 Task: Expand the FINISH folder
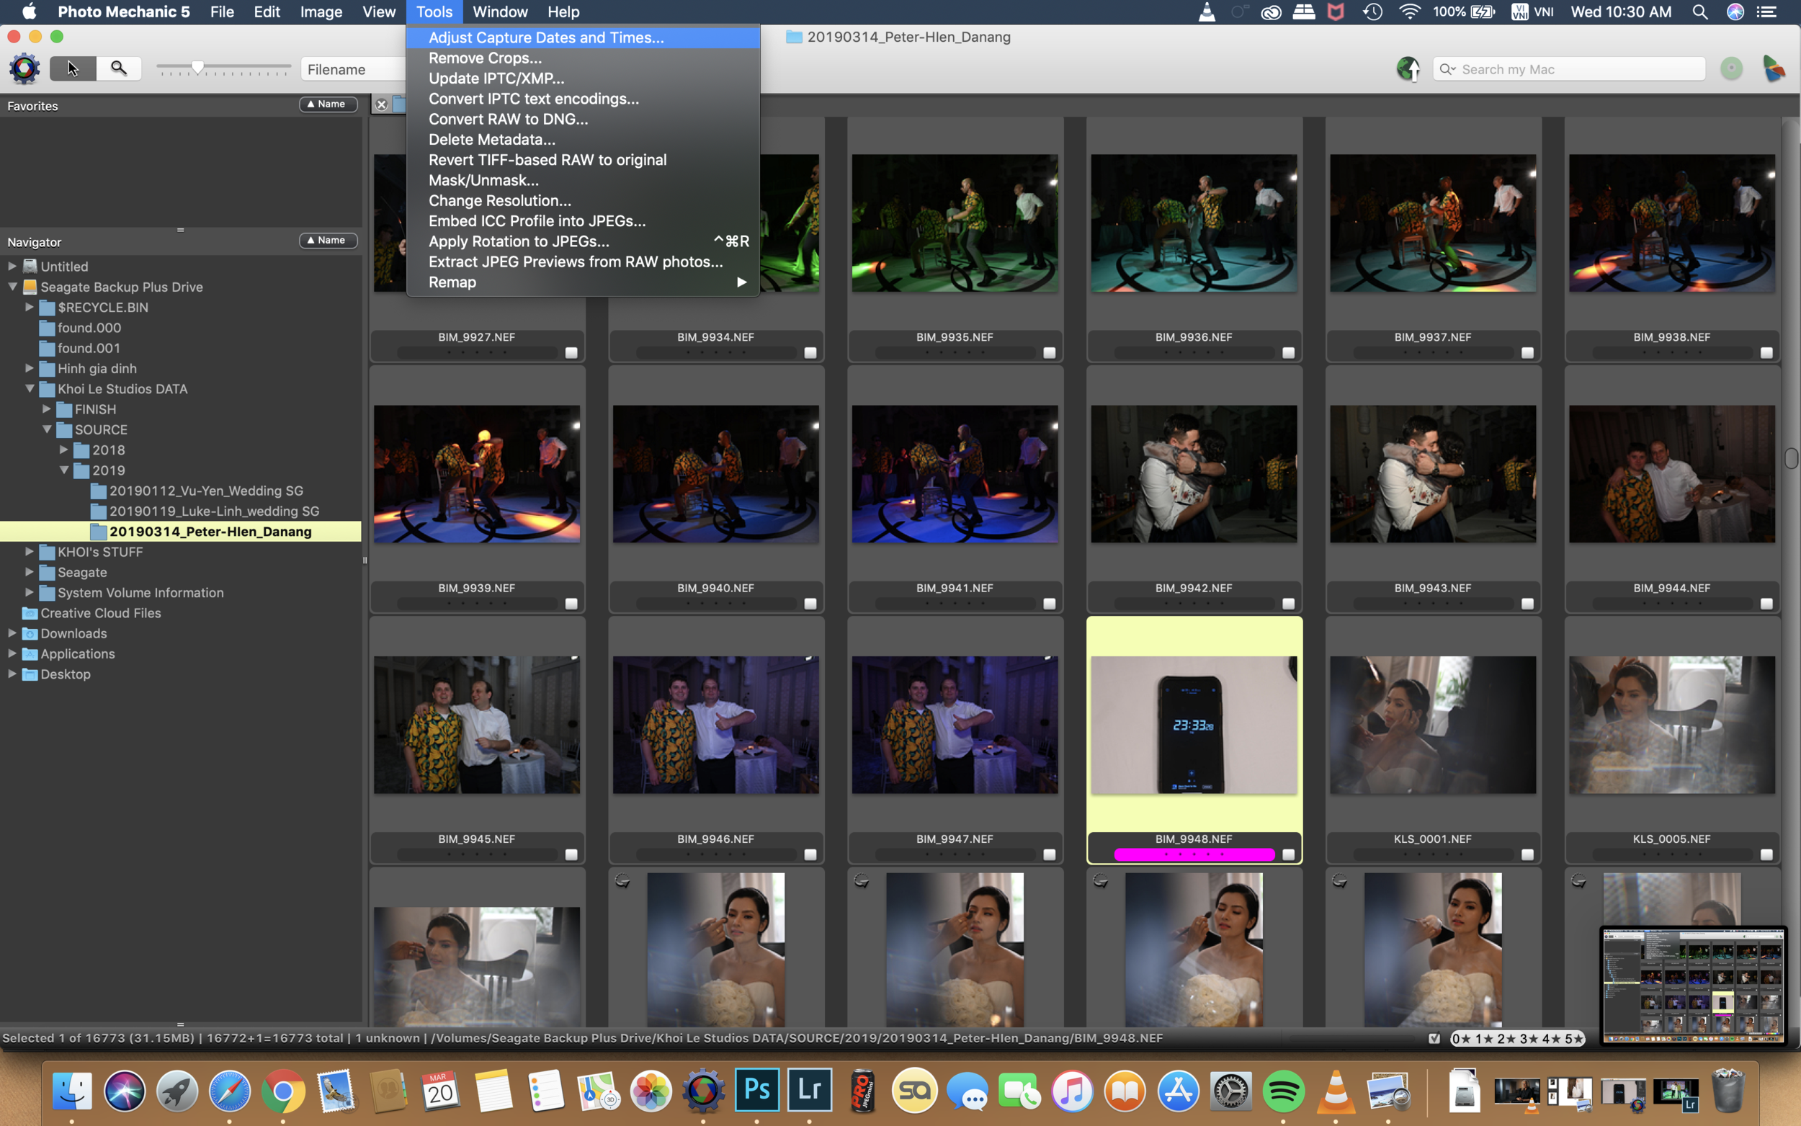46,409
